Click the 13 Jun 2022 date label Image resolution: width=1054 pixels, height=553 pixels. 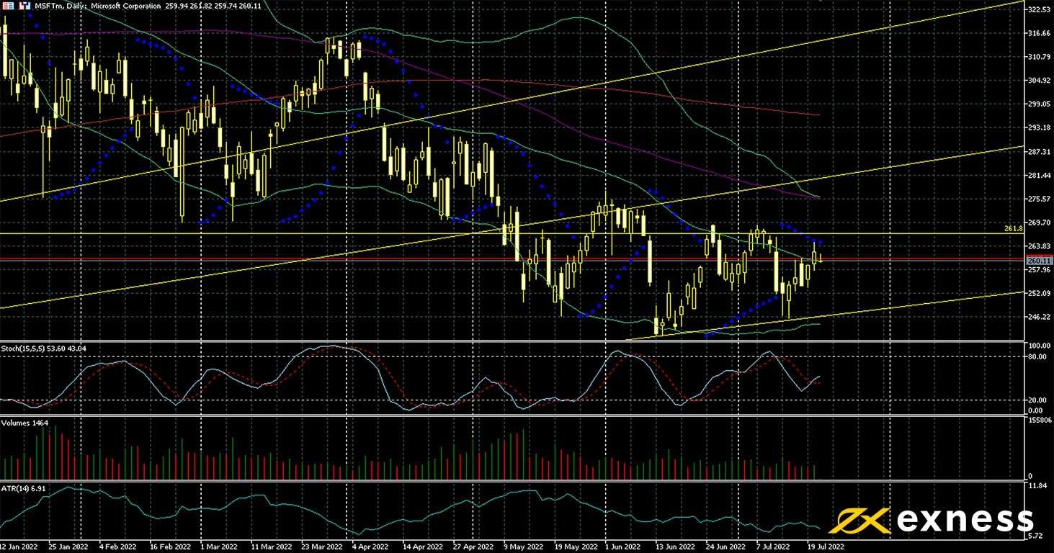pyautogui.click(x=676, y=547)
